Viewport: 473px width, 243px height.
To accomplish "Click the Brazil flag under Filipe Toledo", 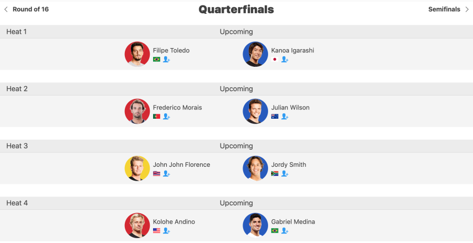I will (156, 60).
